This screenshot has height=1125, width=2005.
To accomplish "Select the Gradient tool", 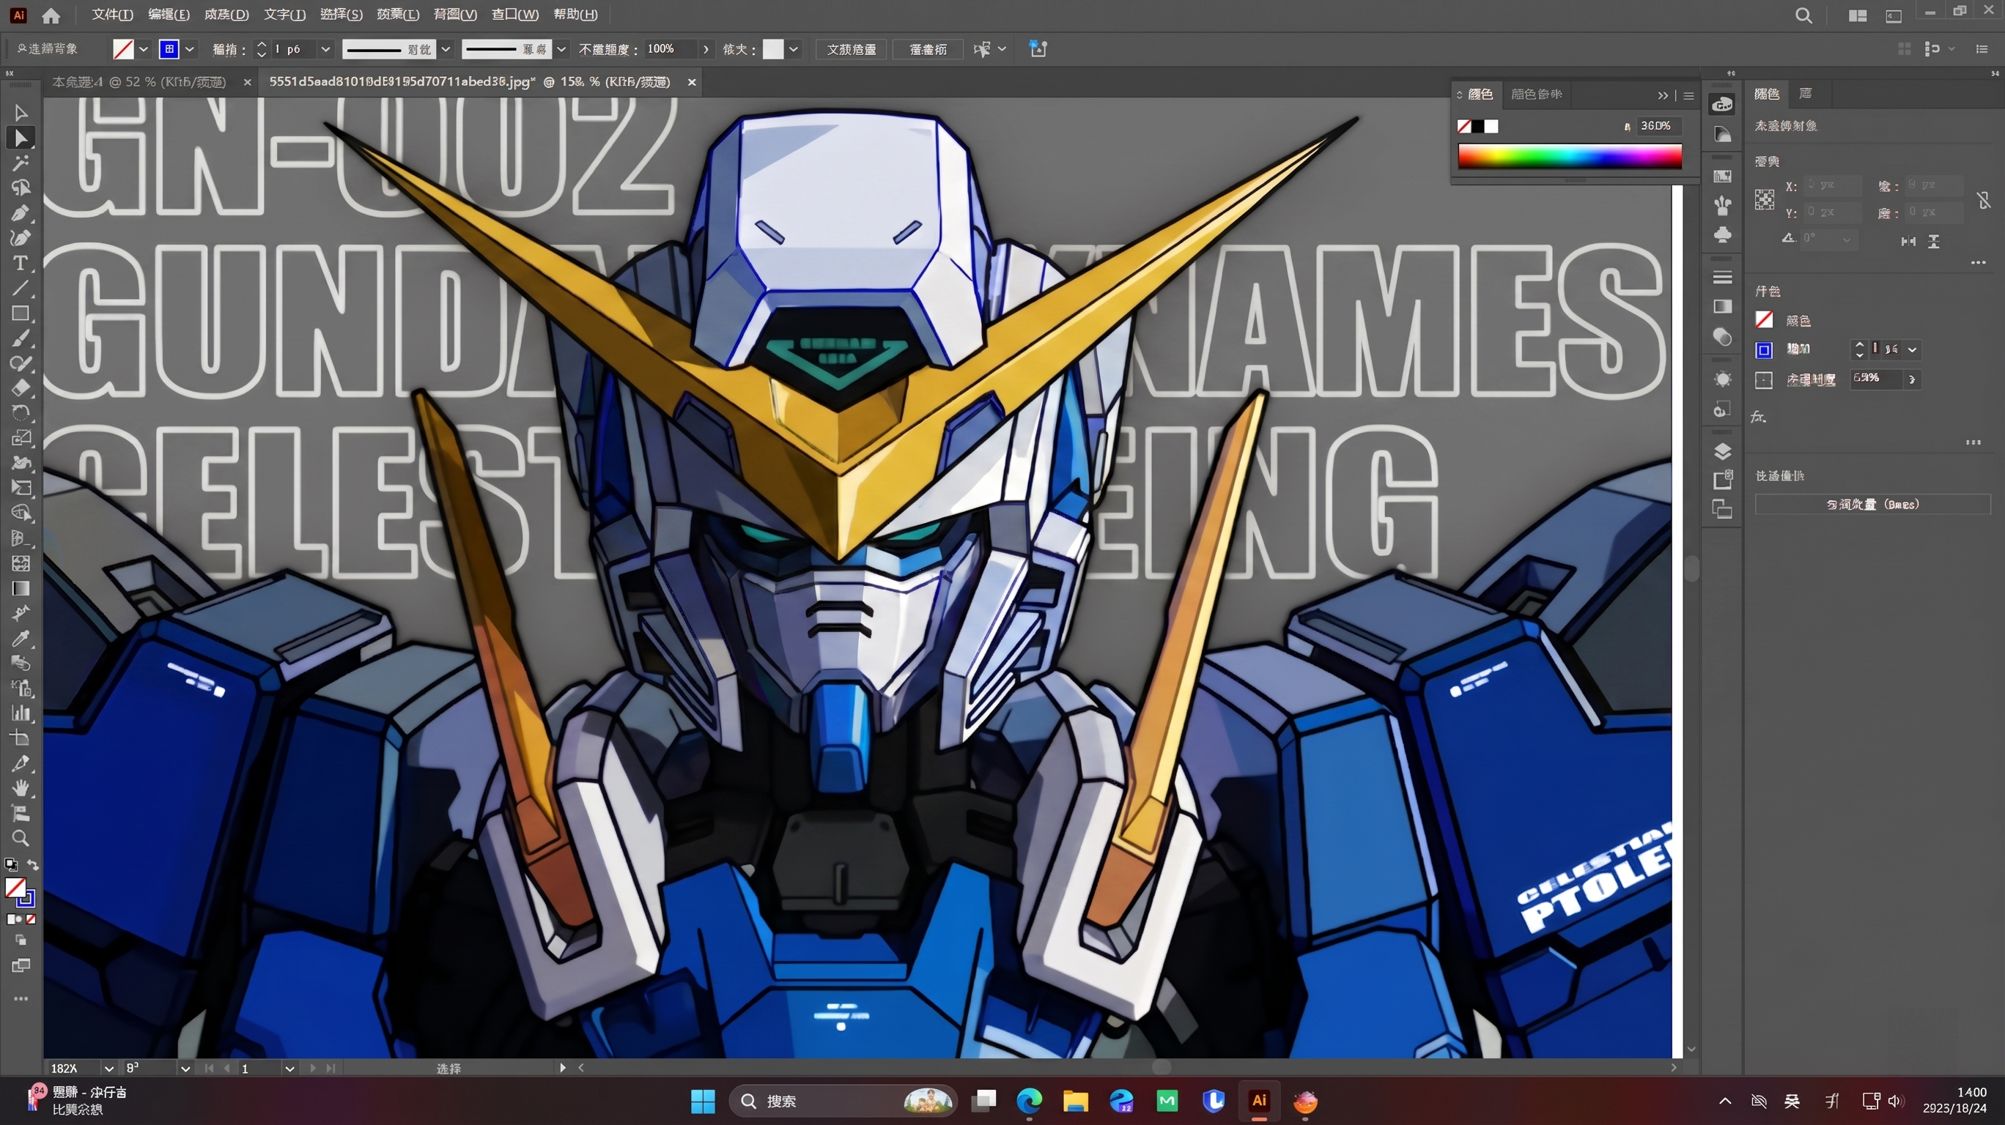I will 21,588.
